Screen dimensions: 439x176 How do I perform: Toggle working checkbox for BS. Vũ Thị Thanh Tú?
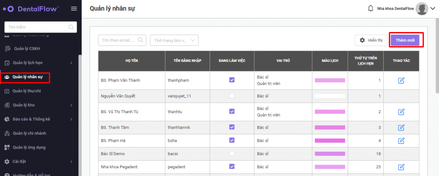[x=232, y=111]
